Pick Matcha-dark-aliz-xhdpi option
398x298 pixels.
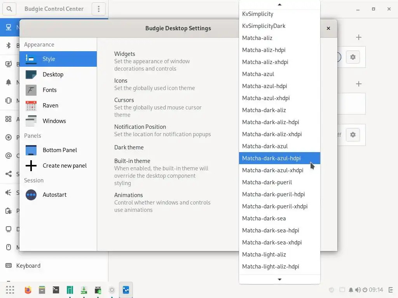(279, 134)
